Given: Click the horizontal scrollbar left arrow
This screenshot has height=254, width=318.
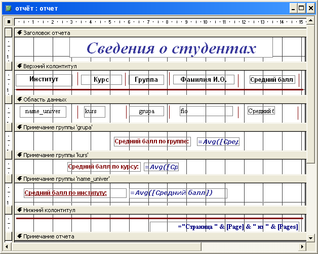Looking at the screenshot, I should coord(7,246).
